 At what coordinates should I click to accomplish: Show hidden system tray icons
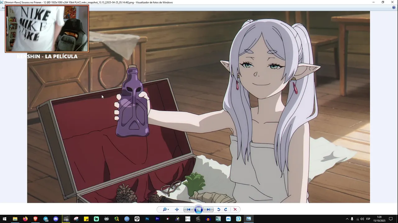(347, 219)
